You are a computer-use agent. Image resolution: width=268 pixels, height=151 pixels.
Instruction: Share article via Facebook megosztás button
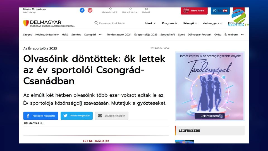pyautogui.click(x=41, y=116)
